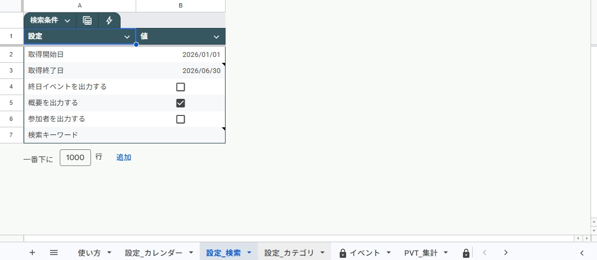This screenshot has width=597, height=260.
Task: Select cell 取得終了日
Action: coord(80,71)
